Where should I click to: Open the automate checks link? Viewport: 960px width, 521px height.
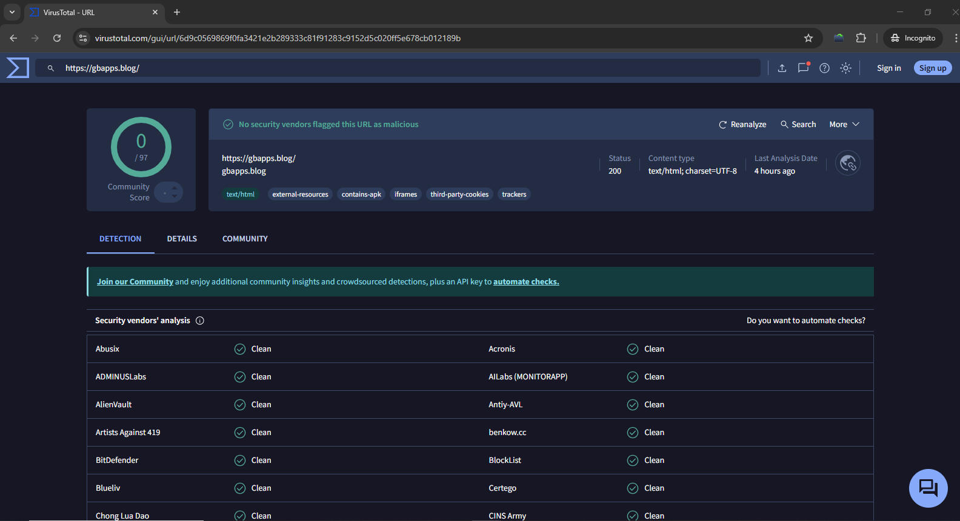526,282
